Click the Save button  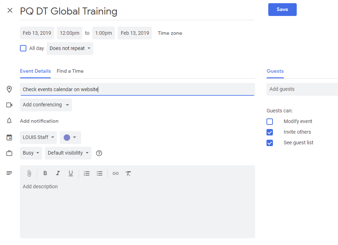(282, 10)
